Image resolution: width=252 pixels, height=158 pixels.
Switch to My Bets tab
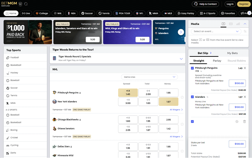[232, 53]
